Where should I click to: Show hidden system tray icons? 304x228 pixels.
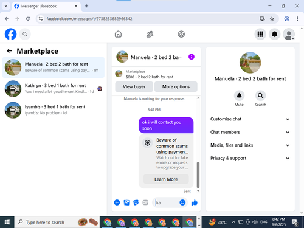233,222
